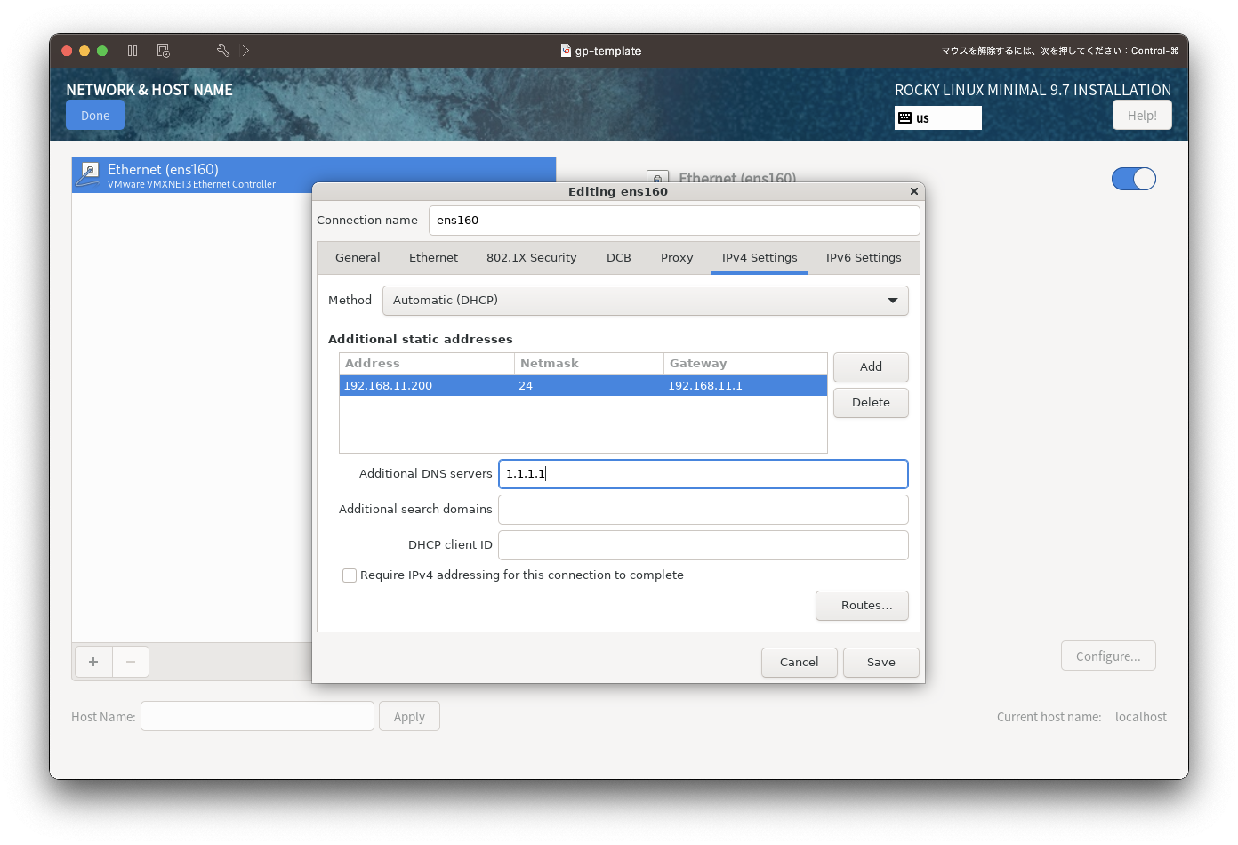Close the Editing ens160 dialog
The width and height of the screenshot is (1238, 845).
tap(913, 191)
